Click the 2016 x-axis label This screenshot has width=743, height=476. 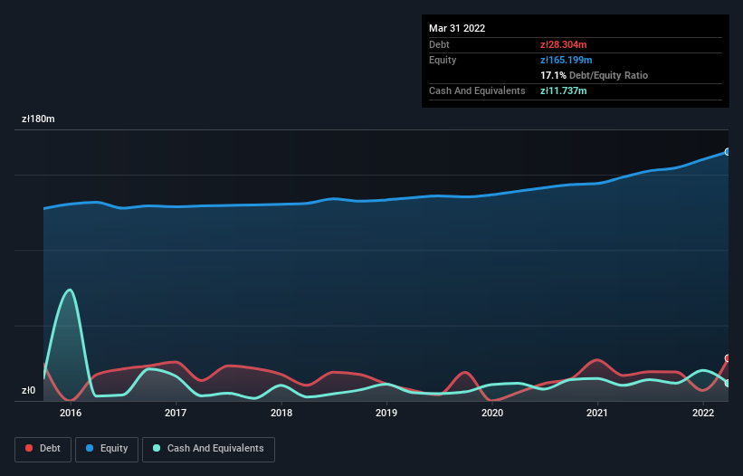[71, 413]
